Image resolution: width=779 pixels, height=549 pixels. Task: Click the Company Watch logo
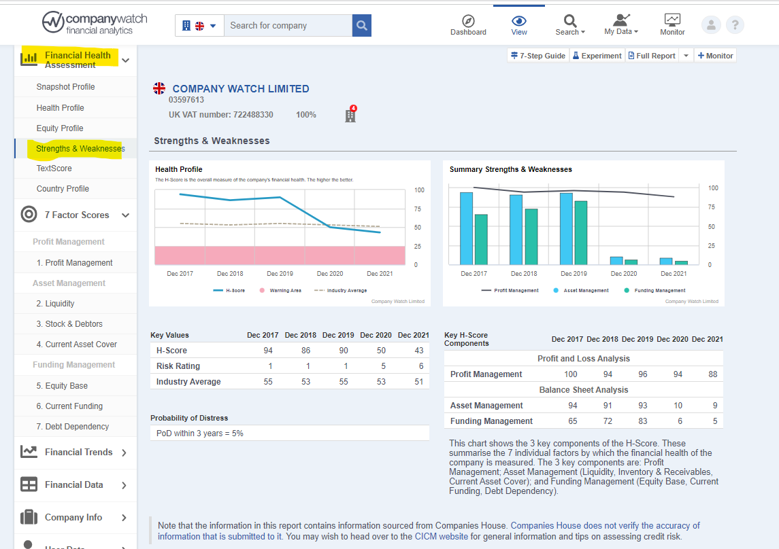coord(95,23)
